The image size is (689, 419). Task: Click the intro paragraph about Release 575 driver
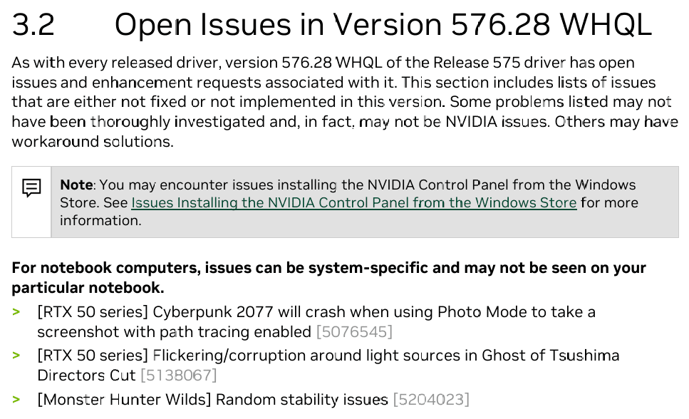coord(345,102)
